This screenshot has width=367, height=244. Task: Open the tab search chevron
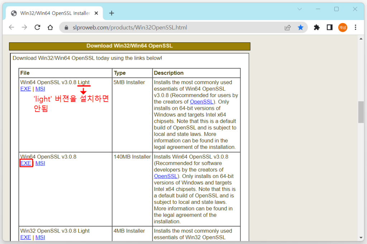tap(299, 9)
